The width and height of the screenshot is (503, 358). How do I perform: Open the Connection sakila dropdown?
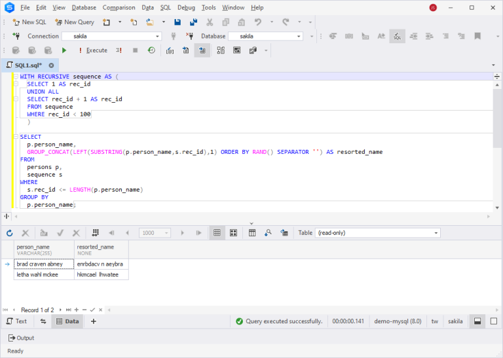coord(111,36)
